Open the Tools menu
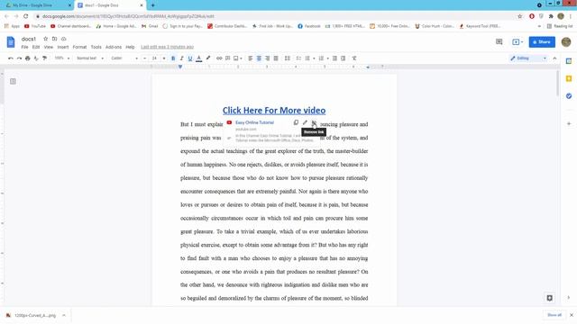This screenshot has height=324, width=577. click(x=96, y=47)
